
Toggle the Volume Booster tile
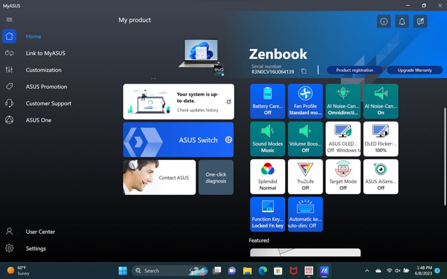pos(306,139)
